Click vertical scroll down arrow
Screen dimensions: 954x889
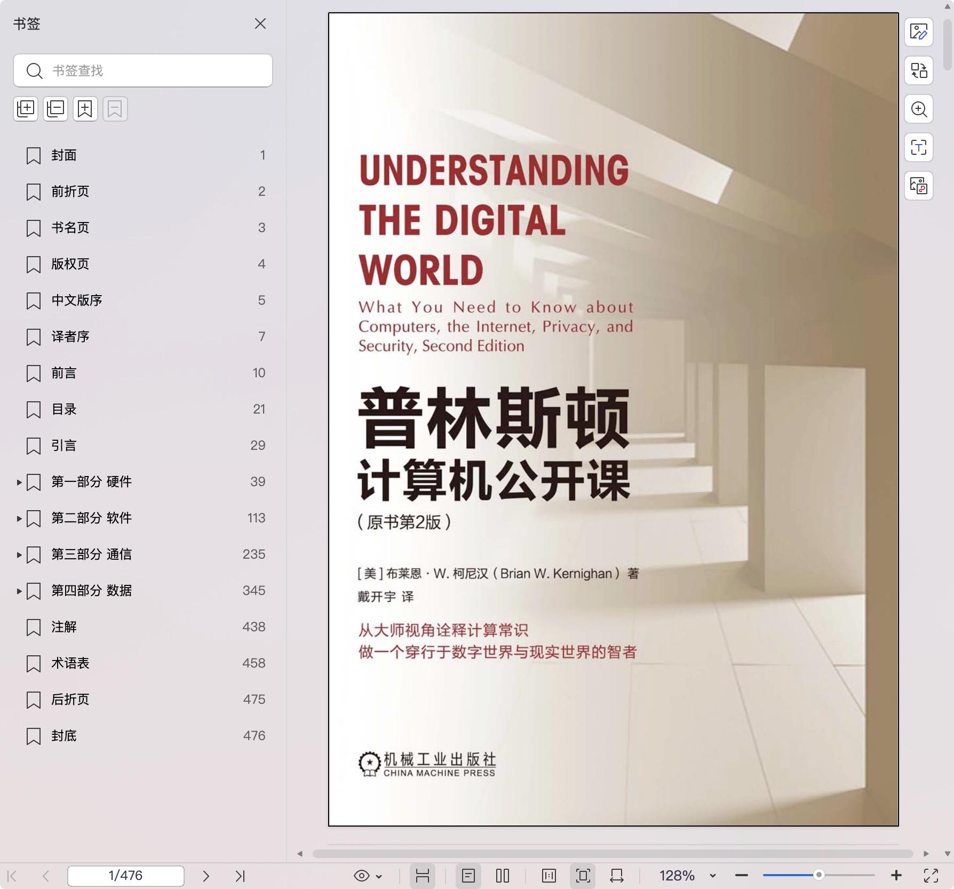click(x=948, y=854)
